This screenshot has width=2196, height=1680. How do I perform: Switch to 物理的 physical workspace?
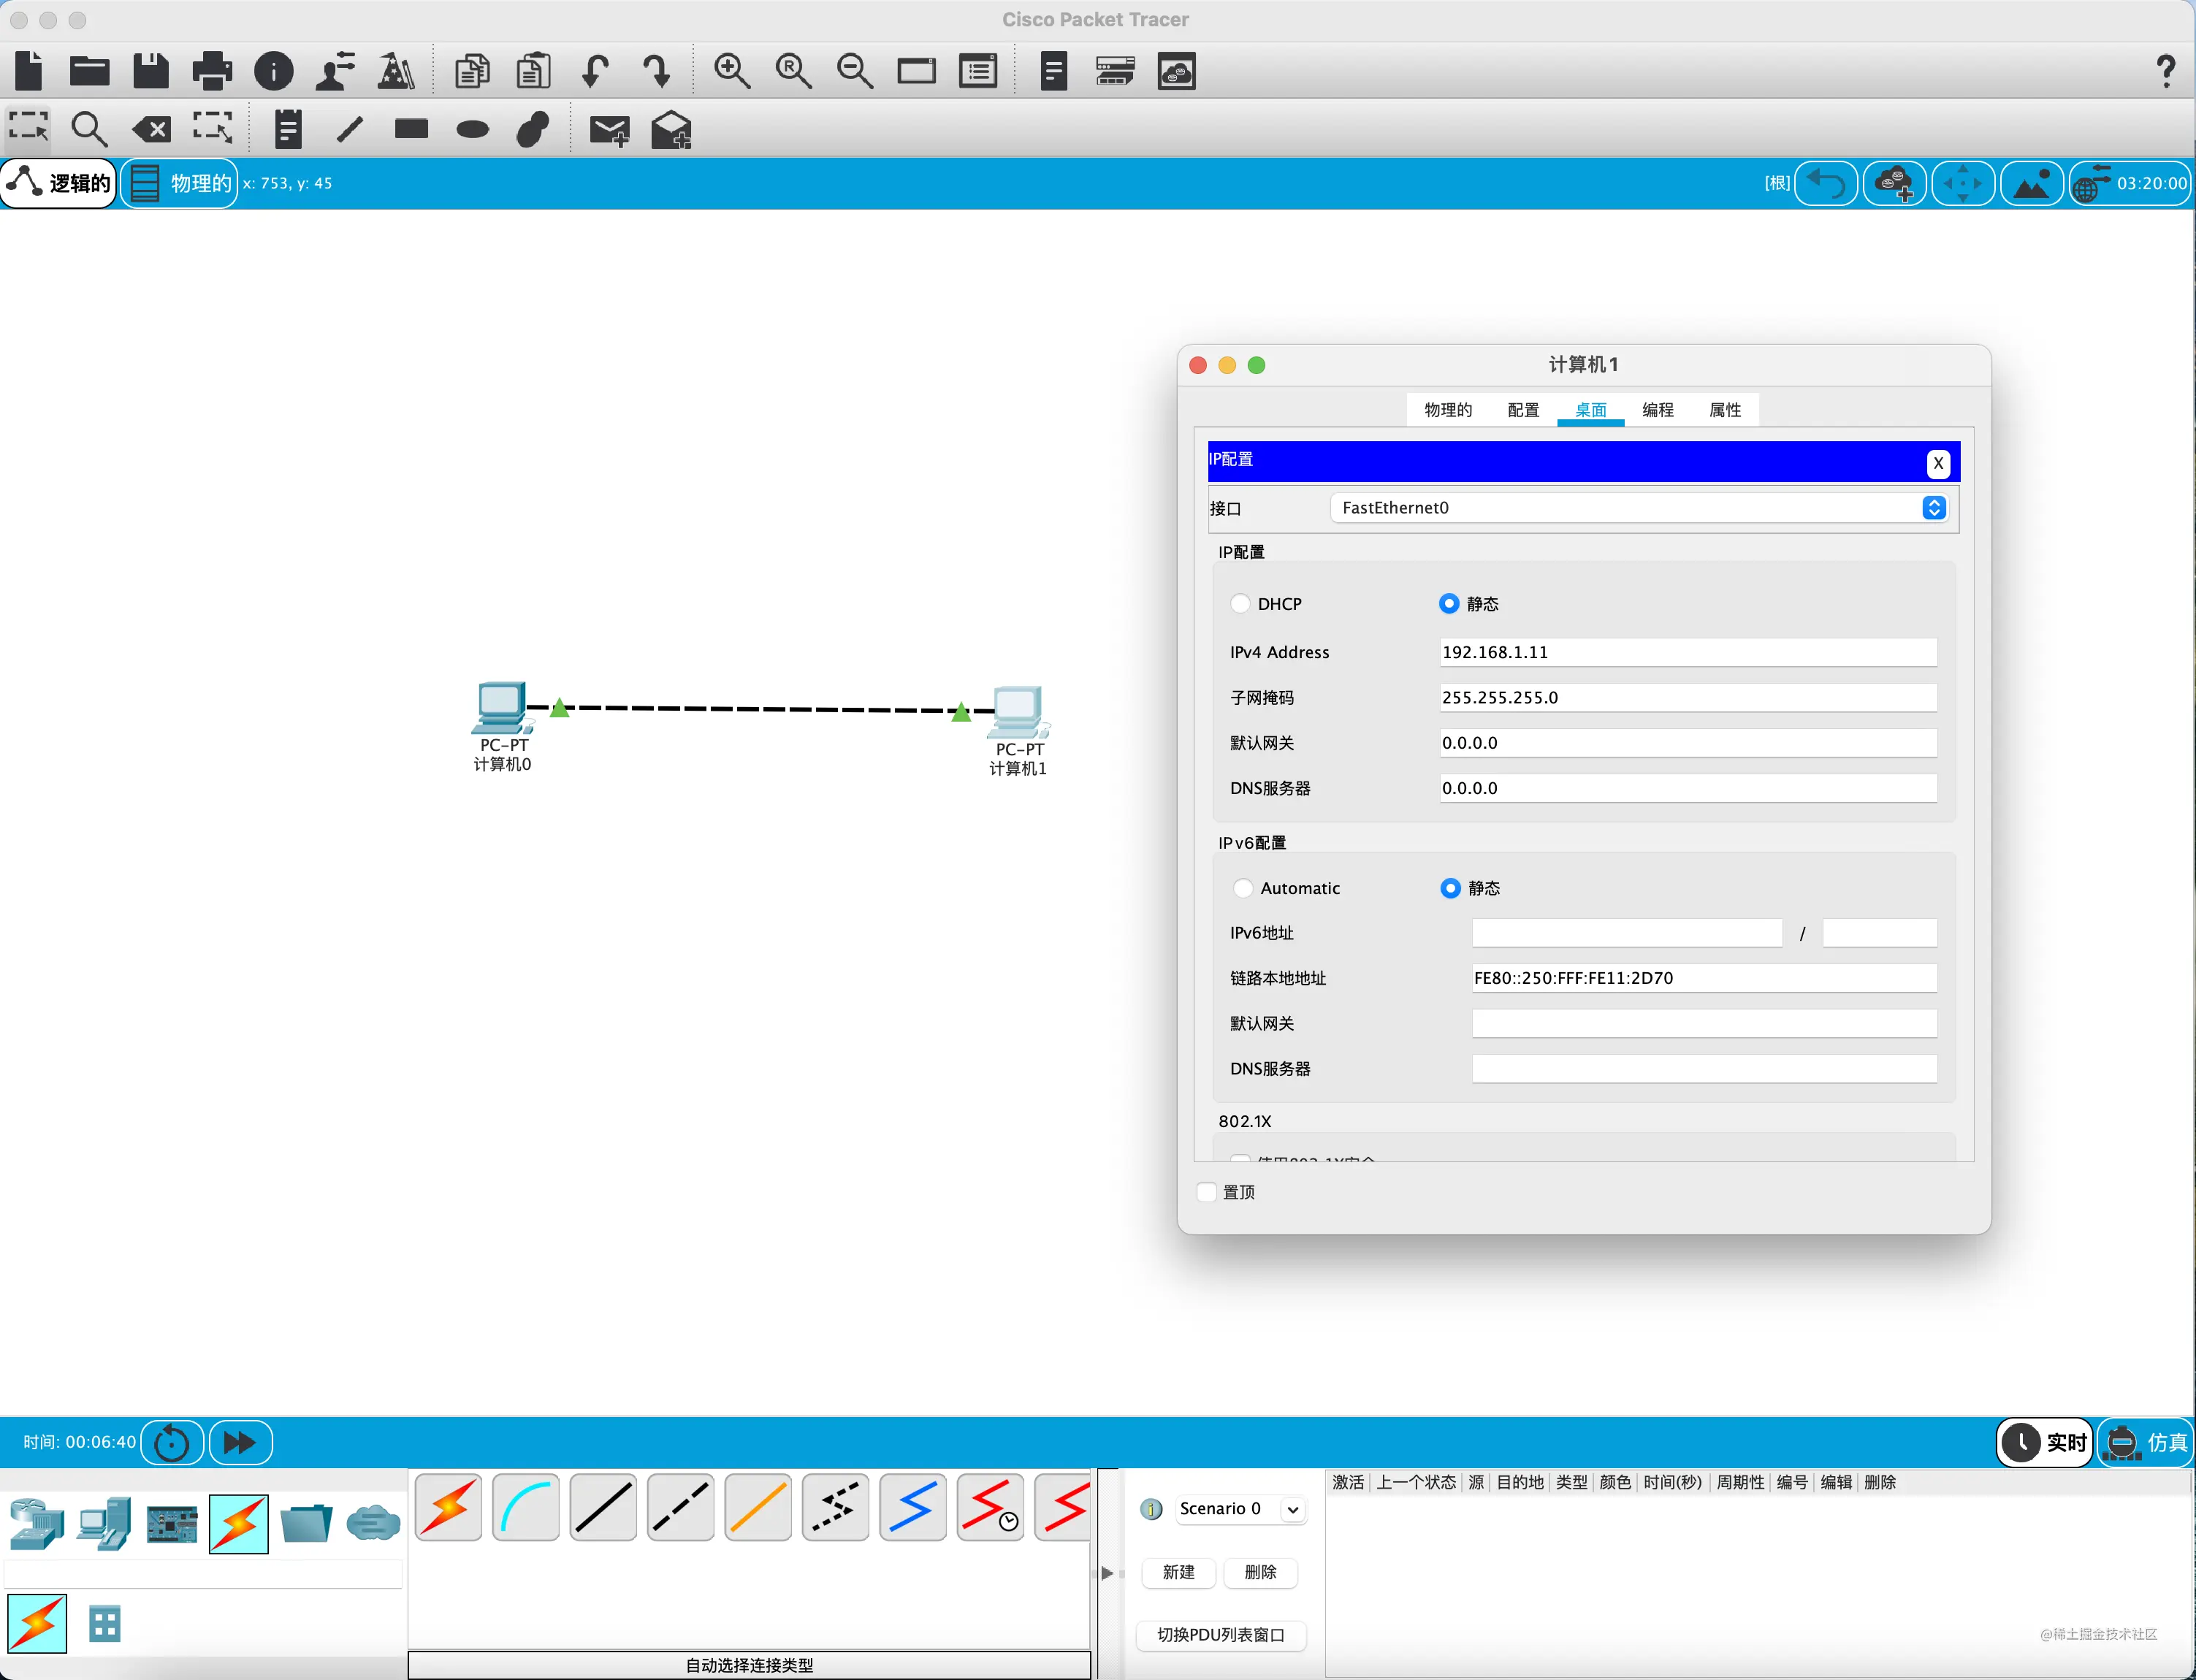(x=180, y=183)
